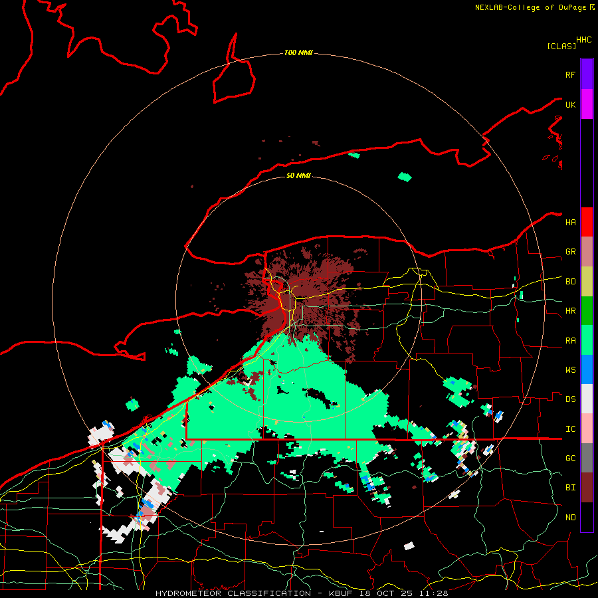Click the RA bright green legend swatch
This screenshot has width=598, height=598.
pos(587,340)
